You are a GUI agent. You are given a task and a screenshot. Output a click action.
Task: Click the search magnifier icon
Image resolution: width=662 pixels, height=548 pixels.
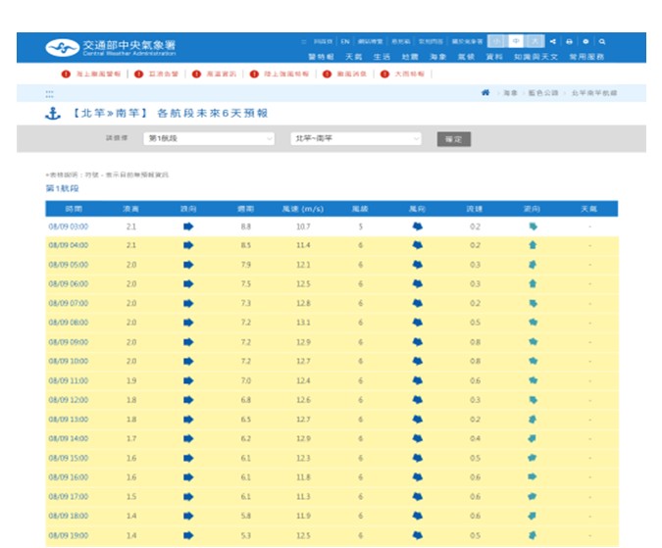(602, 41)
